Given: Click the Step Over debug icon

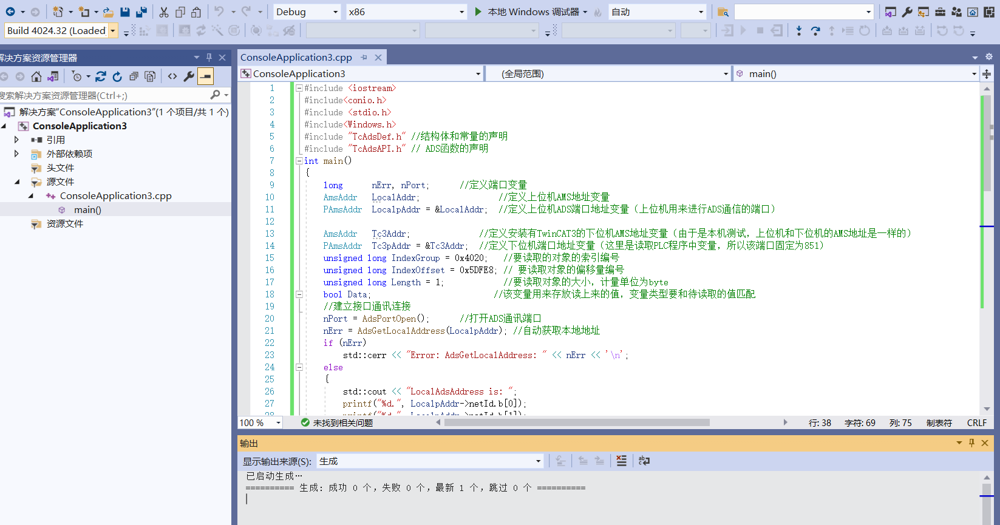Looking at the screenshot, I should 815,30.
